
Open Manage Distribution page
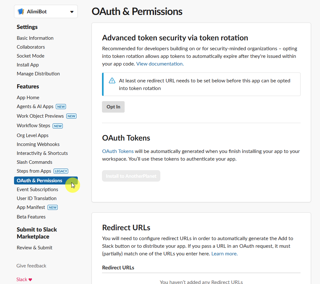coord(38,74)
